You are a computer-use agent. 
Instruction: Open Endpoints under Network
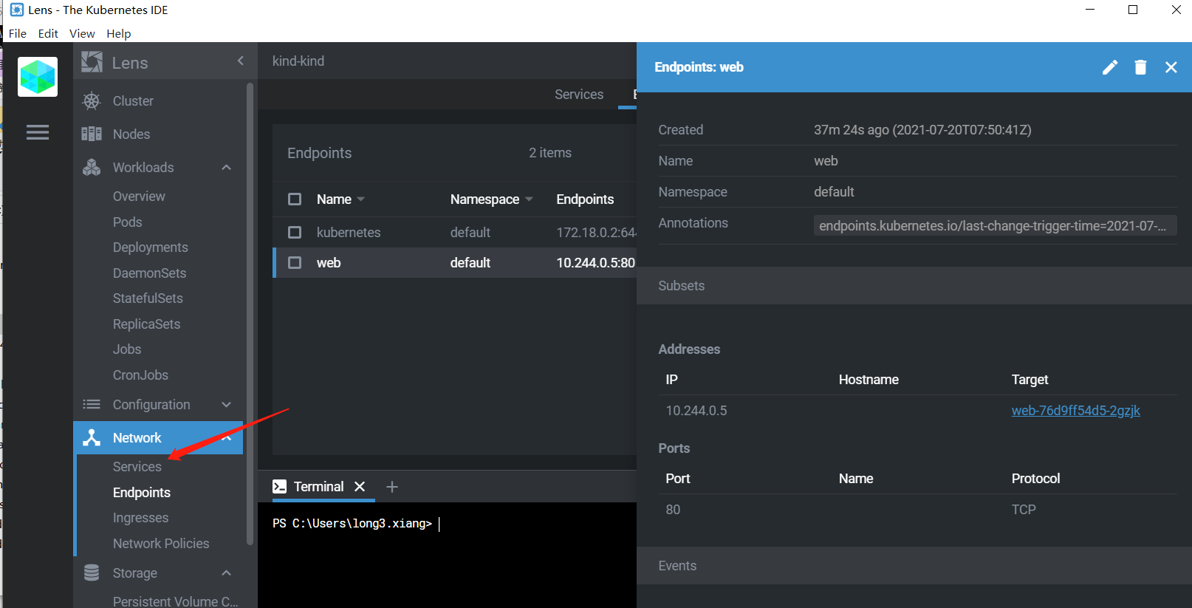click(141, 492)
